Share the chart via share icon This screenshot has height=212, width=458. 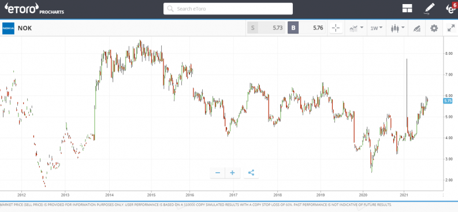[x=251, y=173]
